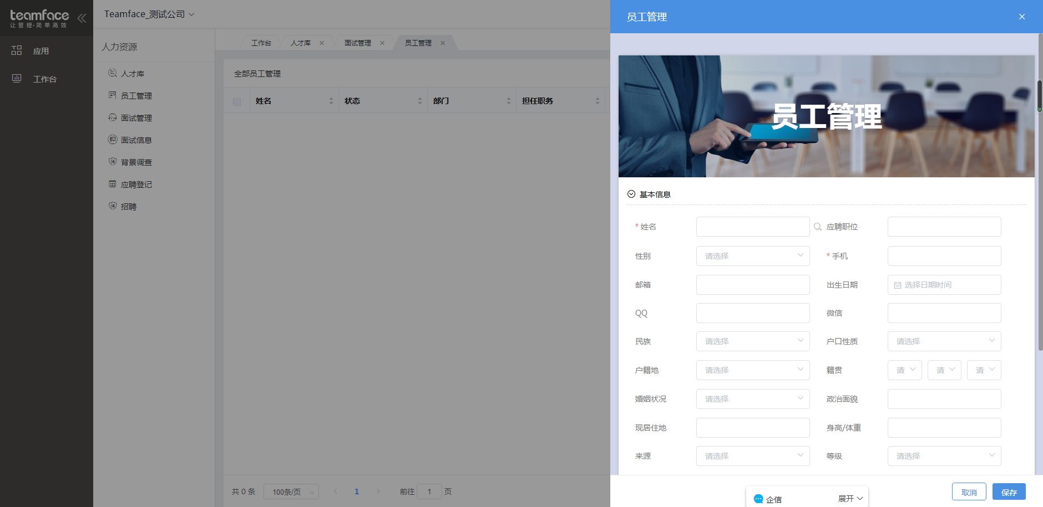Open the second 籍贯 dropdown
The image size is (1043, 507).
(944, 370)
